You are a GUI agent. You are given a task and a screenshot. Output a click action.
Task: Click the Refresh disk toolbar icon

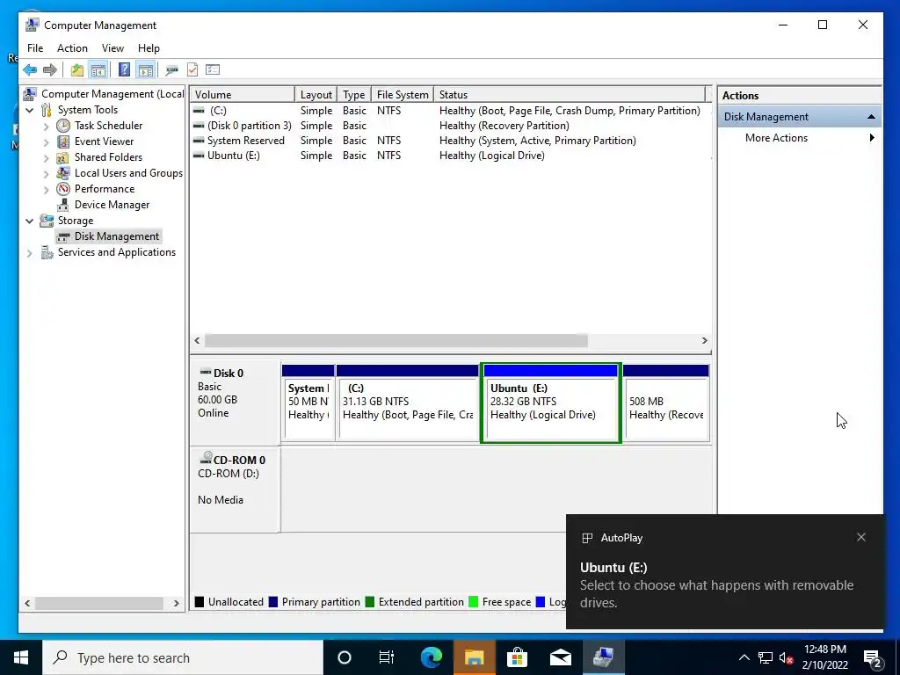click(x=171, y=70)
